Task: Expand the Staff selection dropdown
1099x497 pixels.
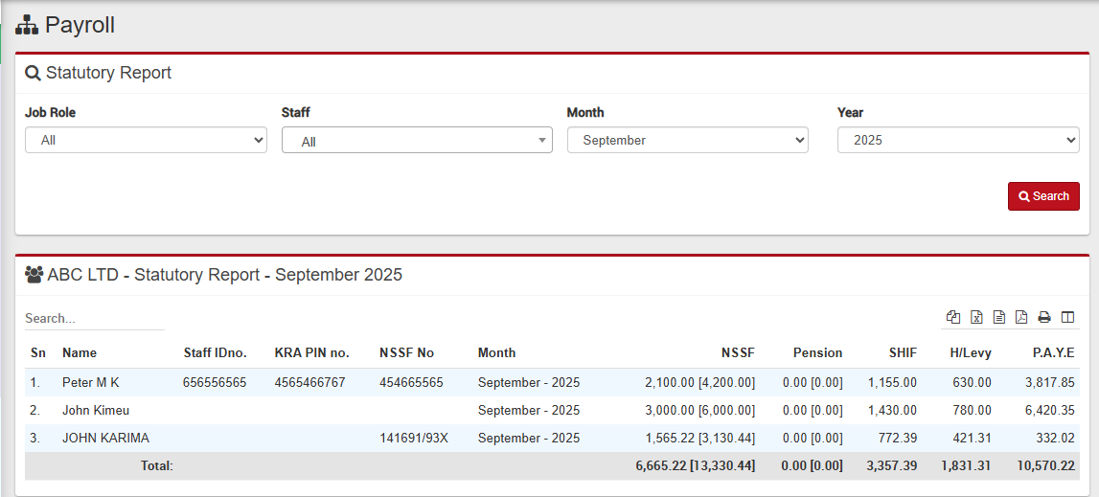Action: (417, 141)
